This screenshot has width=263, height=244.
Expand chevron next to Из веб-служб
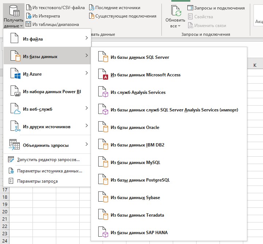pyautogui.click(x=87, y=108)
